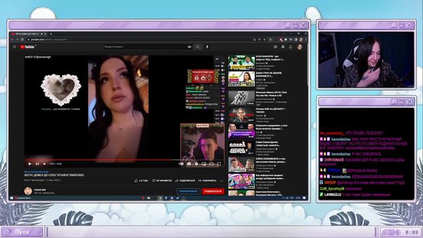
Task: Start voice search with the microphone icon
Action: tap(207, 47)
